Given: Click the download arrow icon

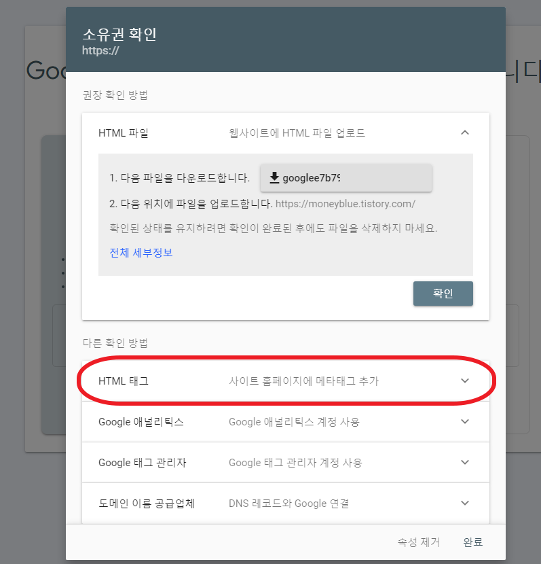Looking at the screenshot, I should 274,177.
